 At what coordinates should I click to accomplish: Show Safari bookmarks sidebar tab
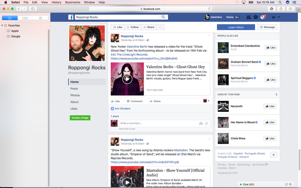click(10, 18)
